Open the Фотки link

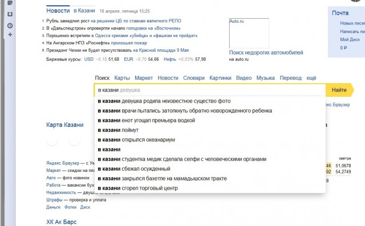70,207
